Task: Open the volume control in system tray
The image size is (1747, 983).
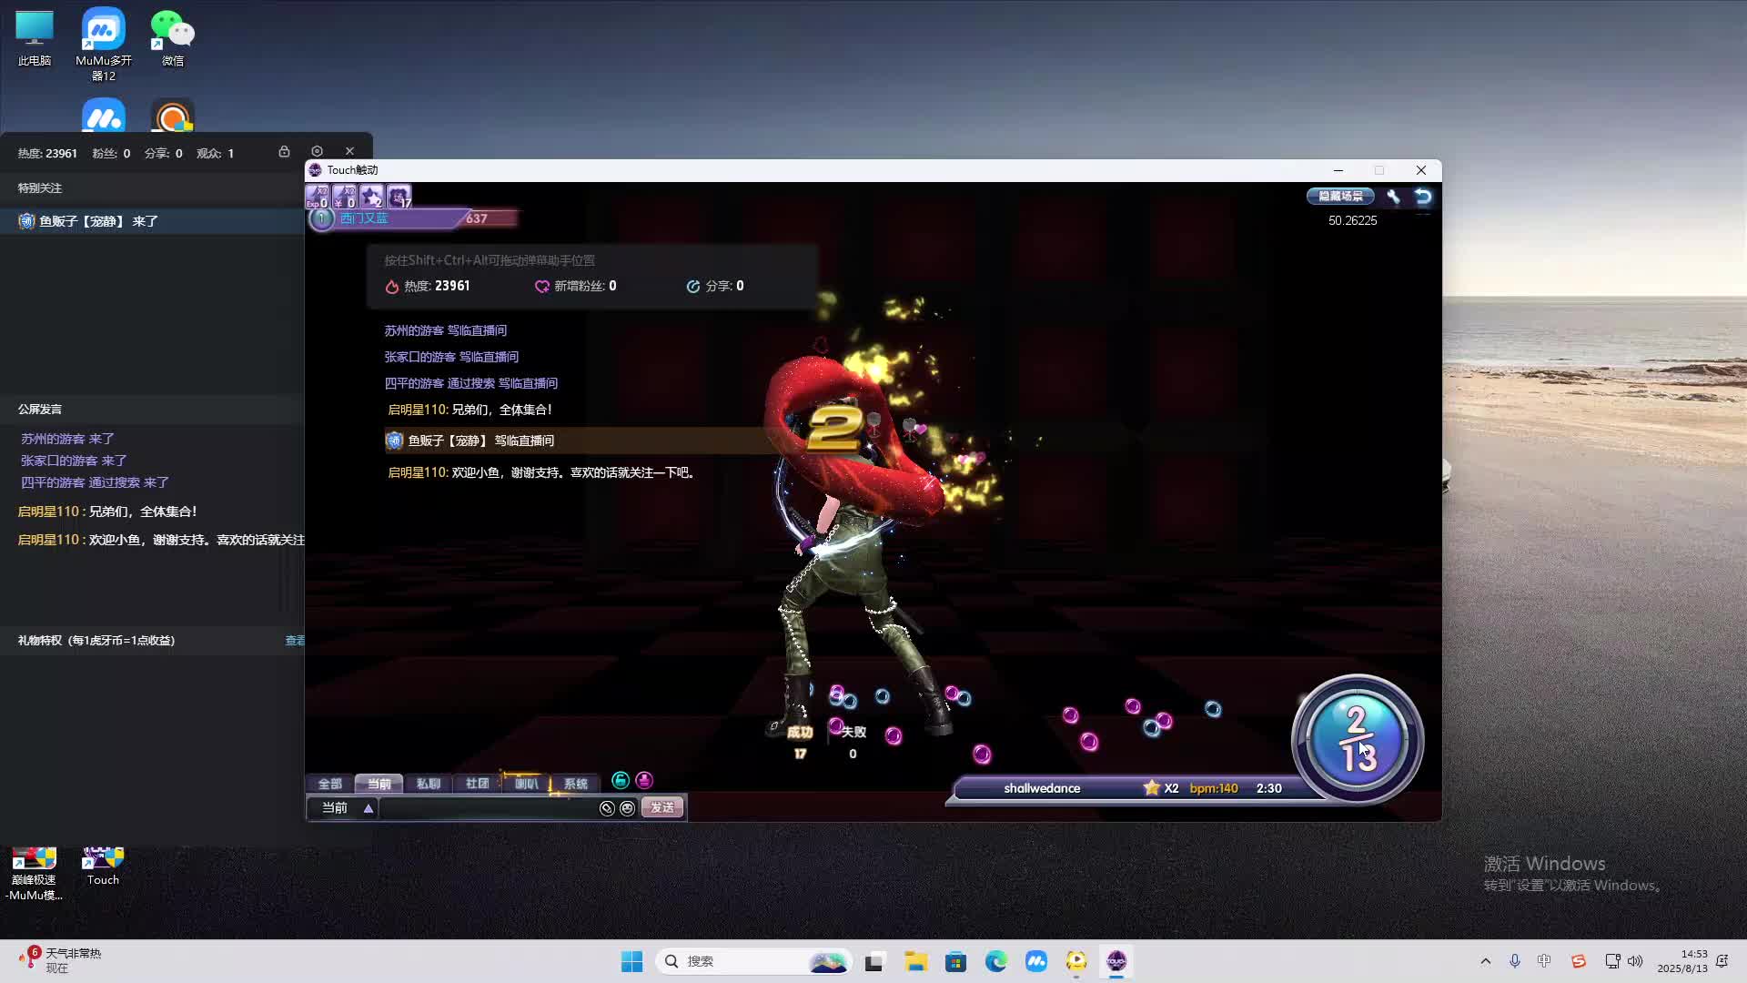Action: tap(1635, 961)
